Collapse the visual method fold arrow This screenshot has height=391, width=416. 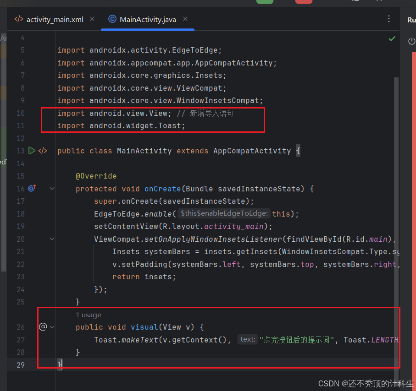coord(52,327)
